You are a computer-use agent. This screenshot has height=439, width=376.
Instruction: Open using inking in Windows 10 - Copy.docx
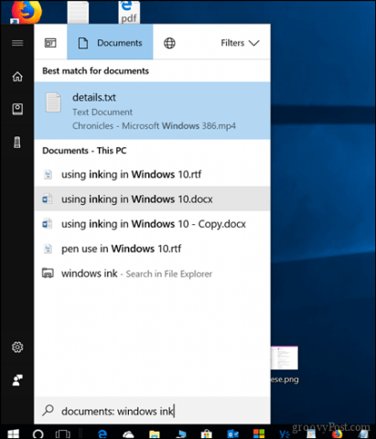coord(152,224)
